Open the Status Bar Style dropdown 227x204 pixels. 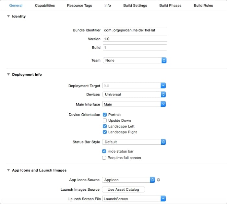coord(134,142)
